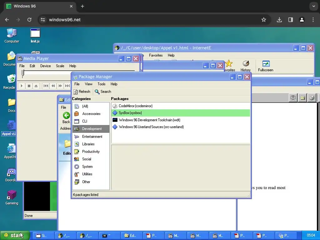Viewport: 320px width, 240px height.
Task: Open the Chrome side panel icon
Action: coord(291,20)
